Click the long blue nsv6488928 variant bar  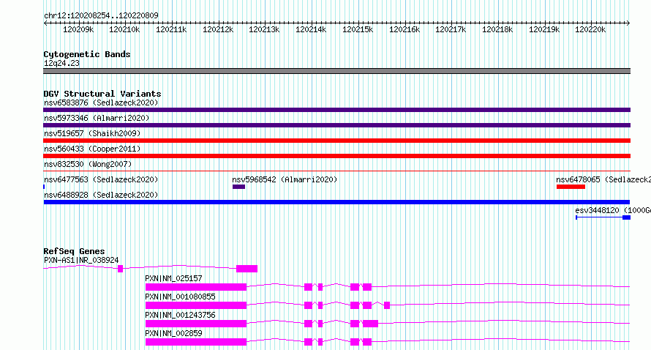point(336,202)
